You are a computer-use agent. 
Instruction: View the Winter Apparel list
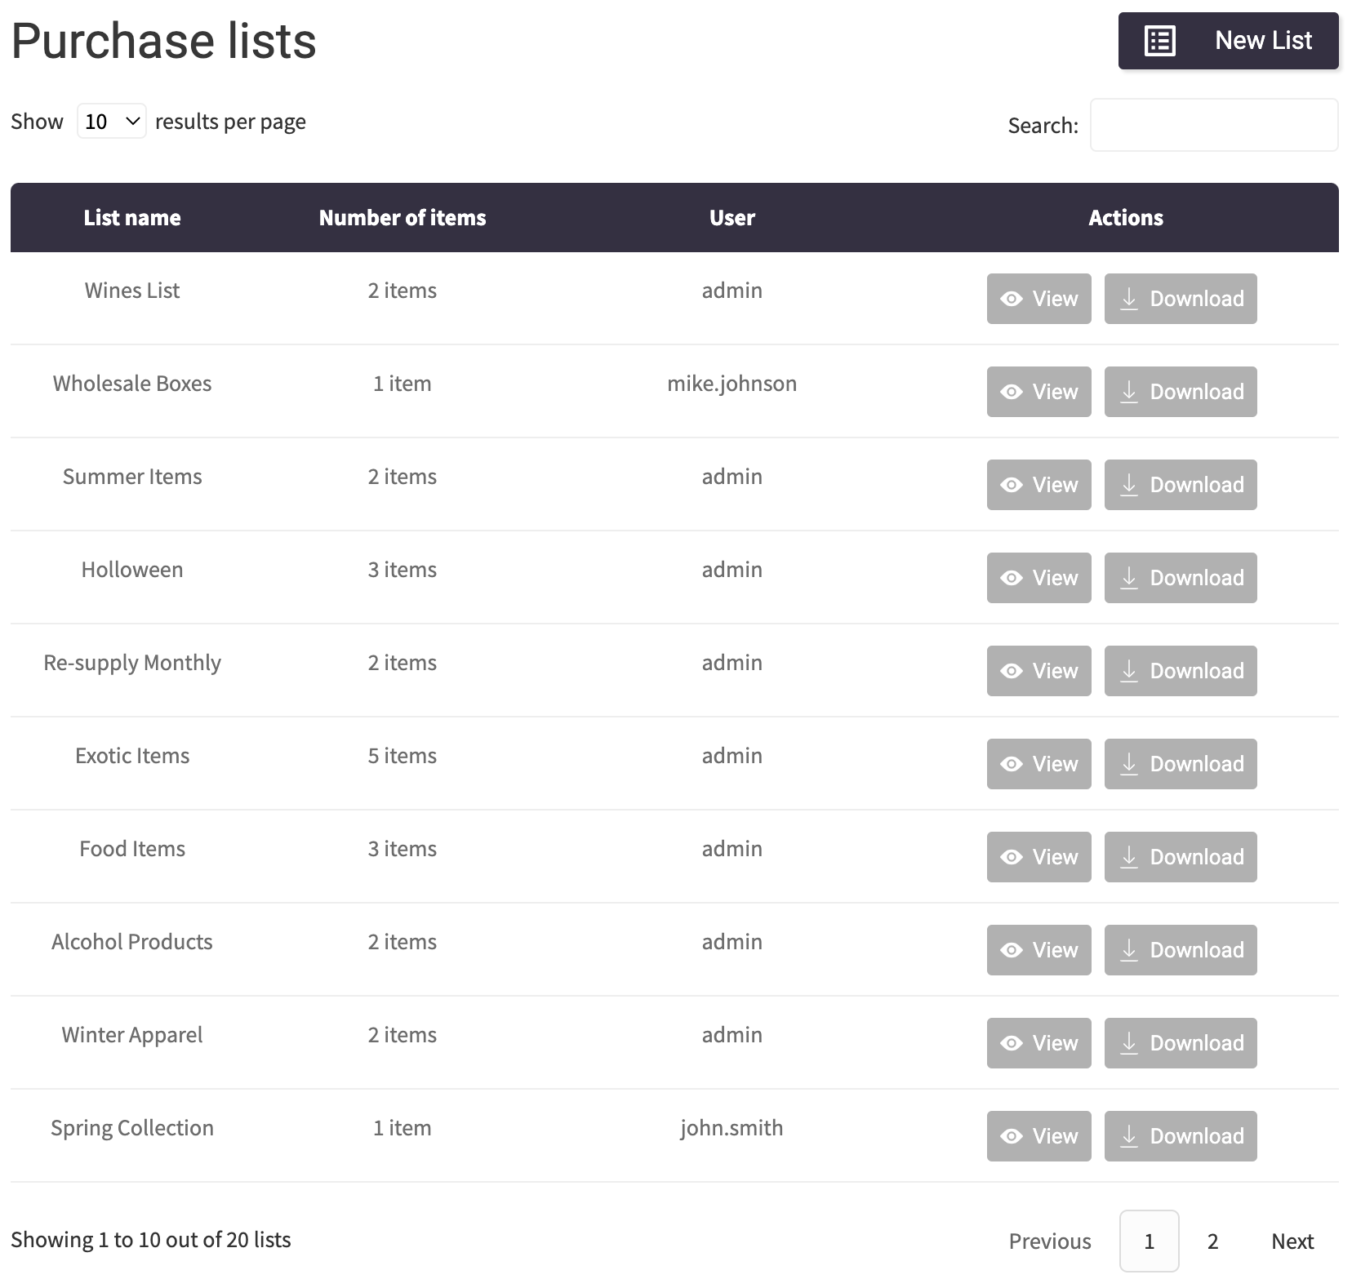tap(1038, 1043)
